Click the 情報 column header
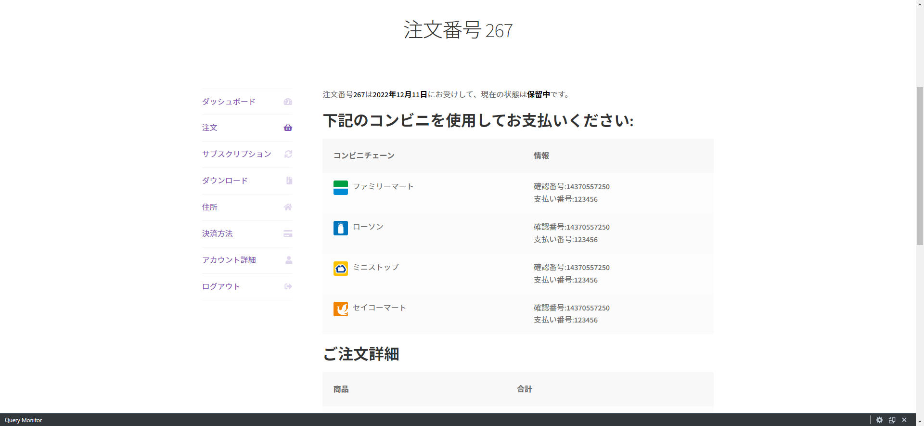The height and width of the screenshot is (426, 924). pos(541,155)
